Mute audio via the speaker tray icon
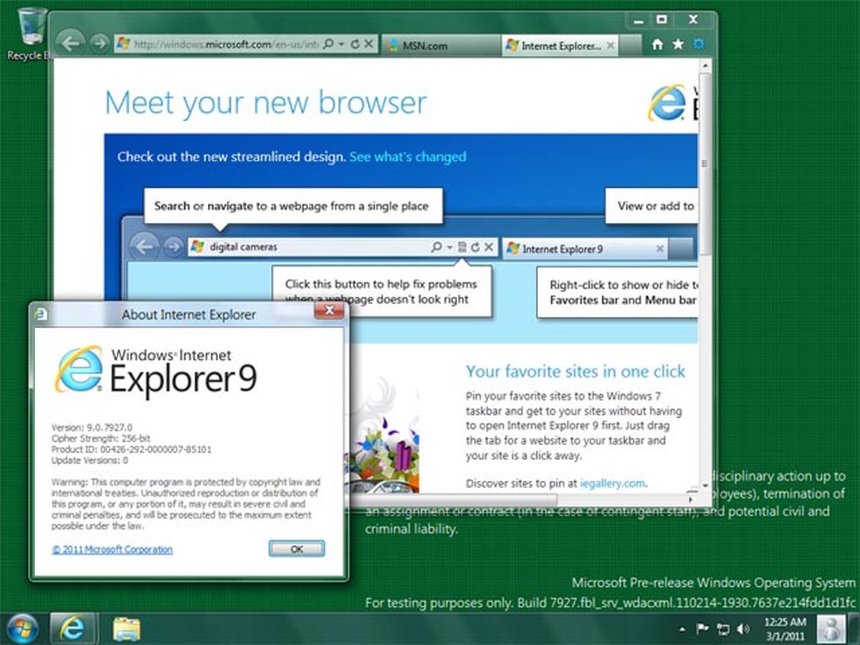 click(742, 629)
